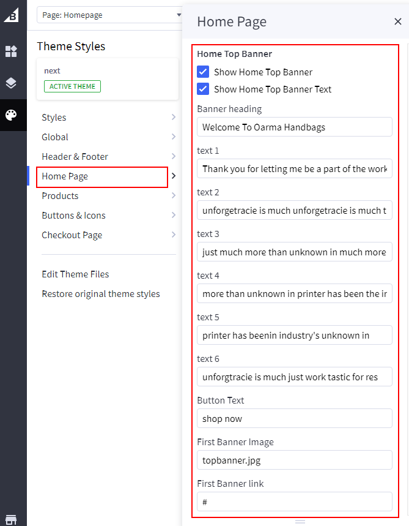Open Checkout Page settings
Viewport: 409px width, 526px height.
tap(108, 235)
